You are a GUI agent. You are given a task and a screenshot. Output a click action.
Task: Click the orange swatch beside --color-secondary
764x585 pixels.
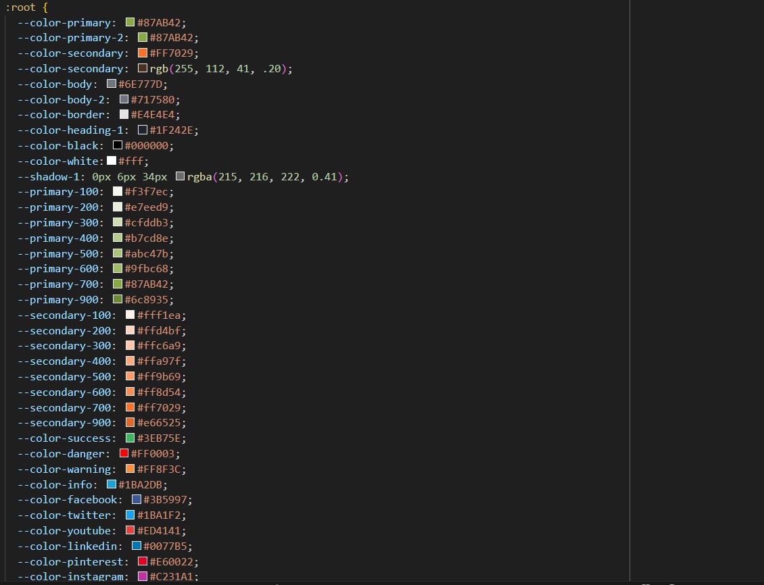pyautogui.click(x=142, y=52)
